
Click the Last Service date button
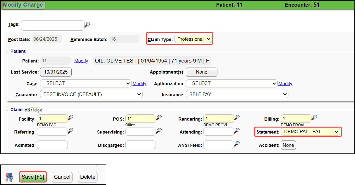click(56, 72)
